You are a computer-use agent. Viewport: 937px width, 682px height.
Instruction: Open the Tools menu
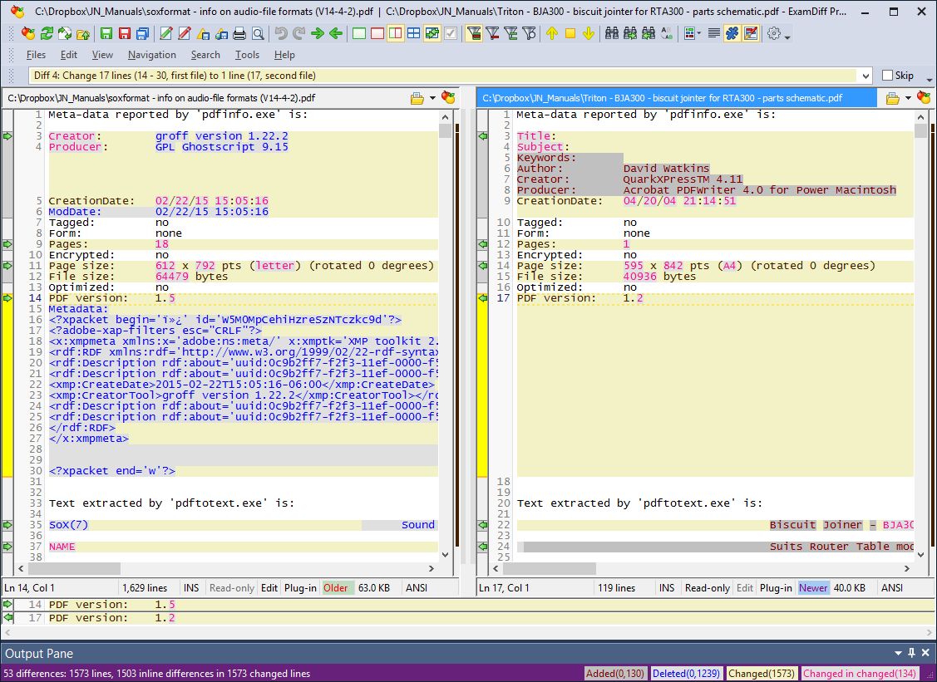(247, 55)
